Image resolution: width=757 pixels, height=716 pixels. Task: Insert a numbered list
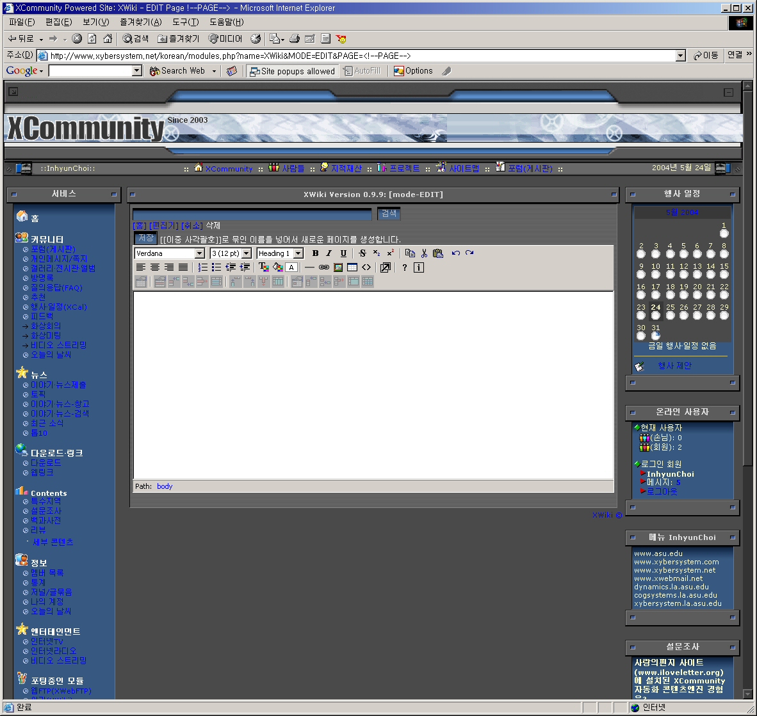coord(202,267)
